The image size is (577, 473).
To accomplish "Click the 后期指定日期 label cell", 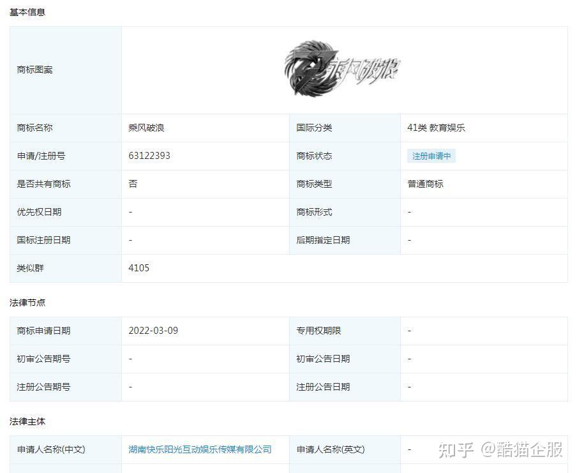I will [345, 240].
